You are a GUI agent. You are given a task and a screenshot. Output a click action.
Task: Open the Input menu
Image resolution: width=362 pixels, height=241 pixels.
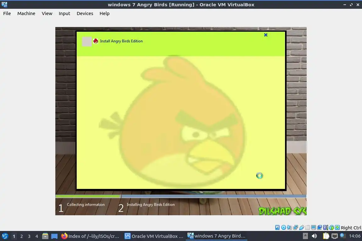[64, 13]
